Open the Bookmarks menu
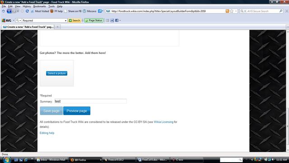This screenshot has width=289, height=163. pos(39,6)
